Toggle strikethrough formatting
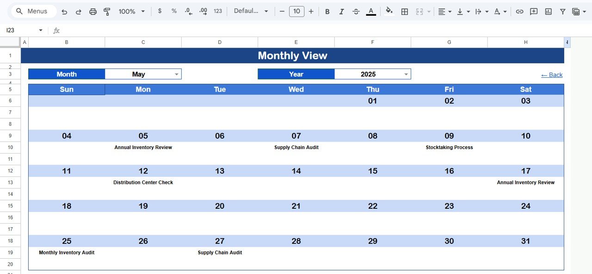 (356, 11)
